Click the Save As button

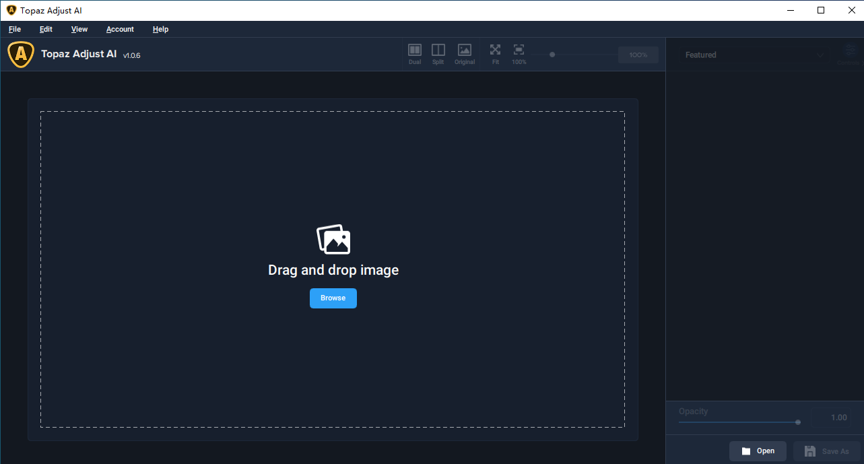827,451
